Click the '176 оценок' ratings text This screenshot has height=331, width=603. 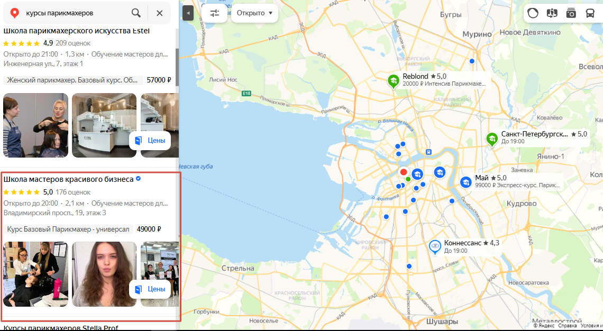(73, 192)
